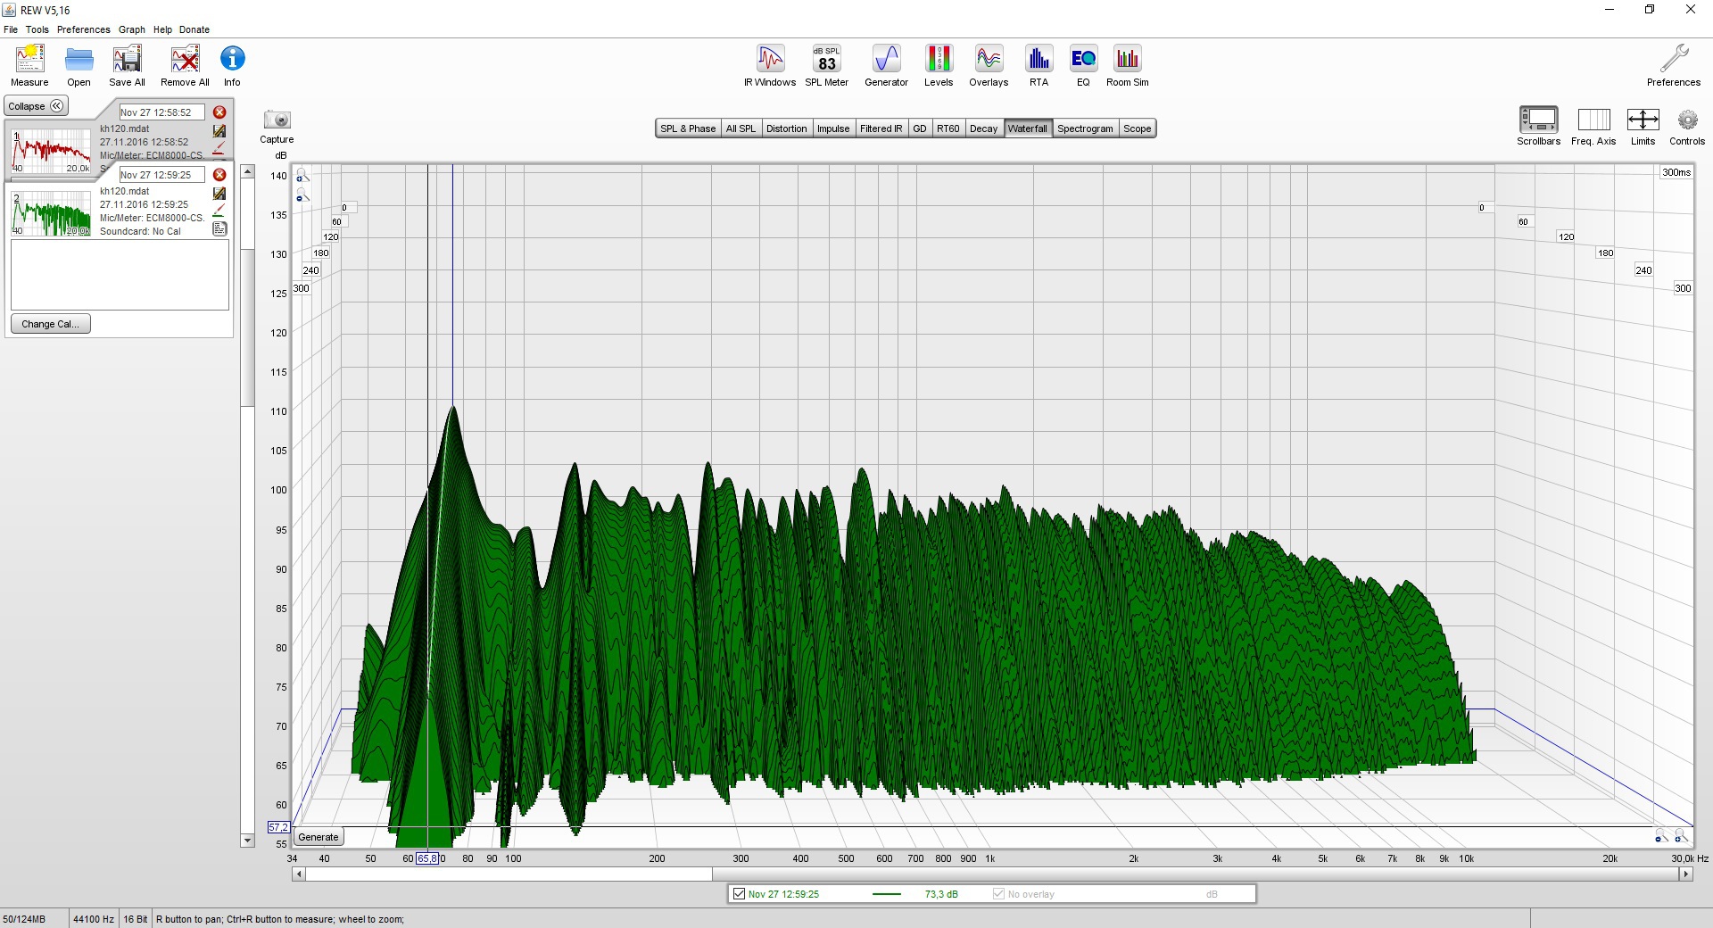Zoom out the vertical dB axis
This screenshot has height=928, width=1713.
pyautogui.click(x=302, y=195)
